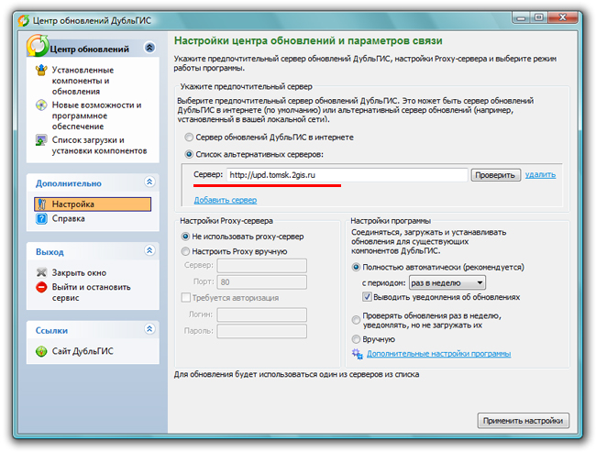This screenshot has height=452, width=596.
Task: Collapse the Ссылки section
Action: (x=149, y=329)
